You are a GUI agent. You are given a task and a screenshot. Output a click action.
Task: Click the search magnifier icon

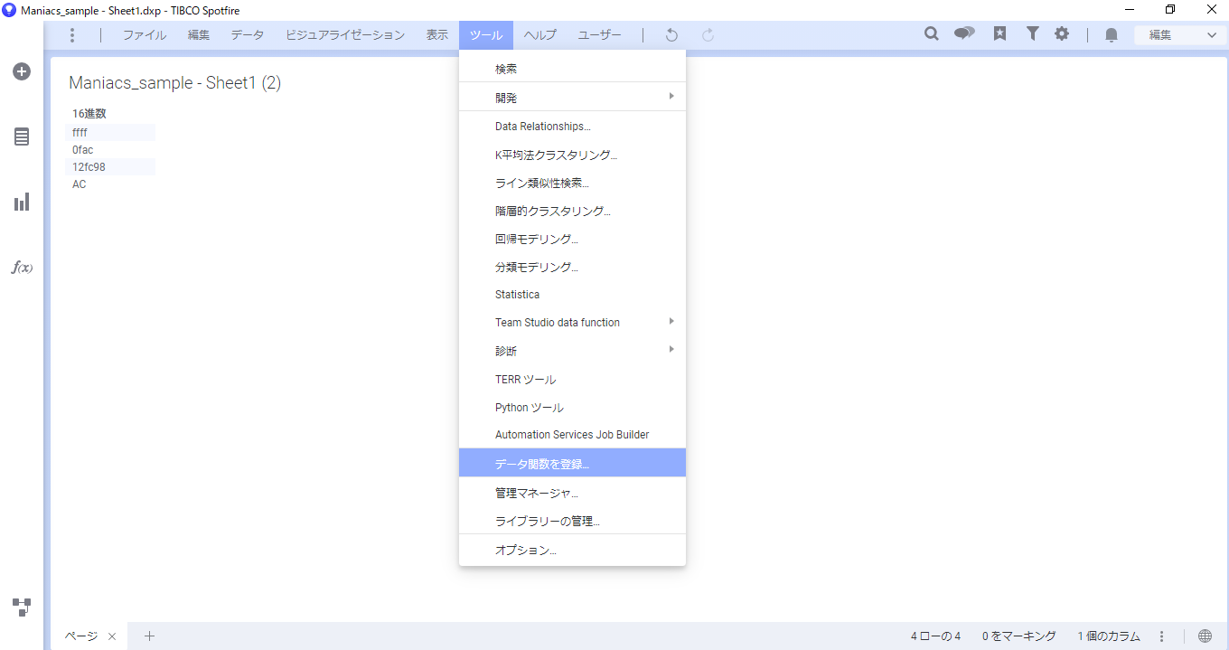click(932, 34)
